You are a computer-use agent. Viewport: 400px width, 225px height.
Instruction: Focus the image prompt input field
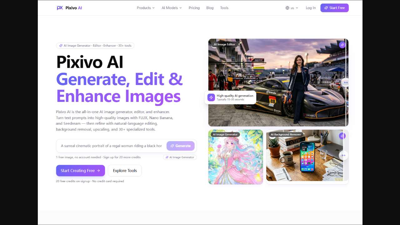(x=112, y=146)
